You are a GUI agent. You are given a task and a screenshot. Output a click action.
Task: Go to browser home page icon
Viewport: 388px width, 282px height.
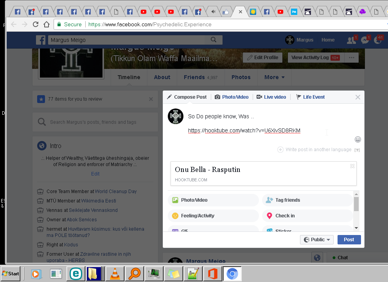[x=47, y=24]
